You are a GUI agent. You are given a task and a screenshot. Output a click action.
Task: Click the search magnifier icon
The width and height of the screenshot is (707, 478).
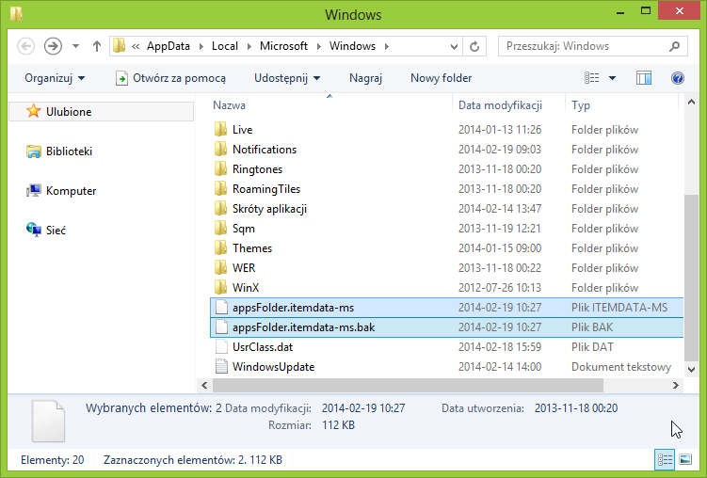click(x=675, y=46)
